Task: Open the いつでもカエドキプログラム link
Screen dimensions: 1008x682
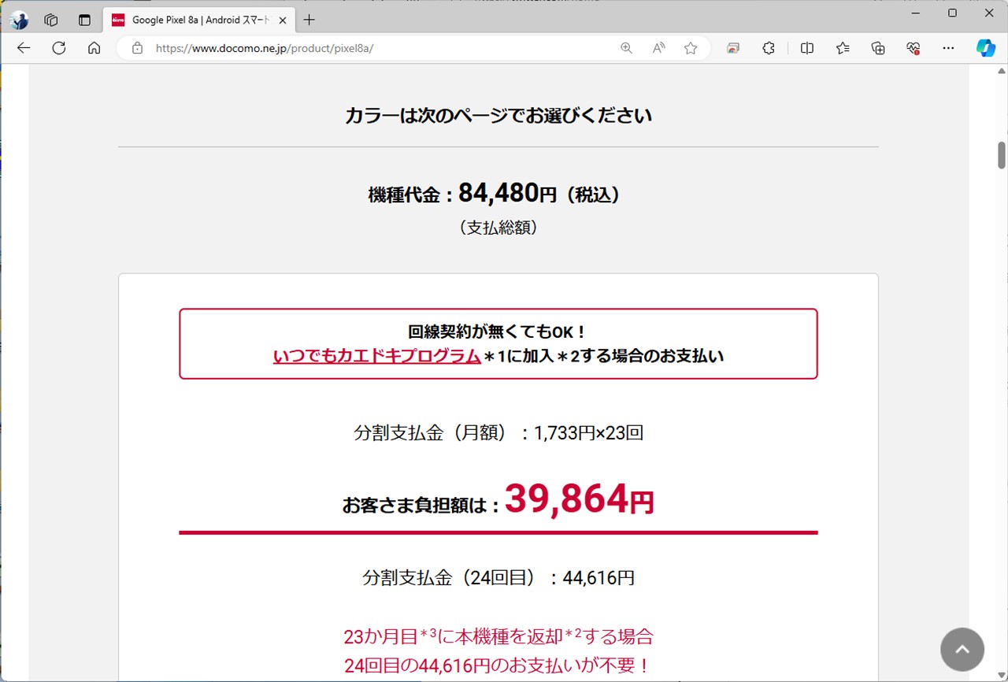Action: [376, 356]
